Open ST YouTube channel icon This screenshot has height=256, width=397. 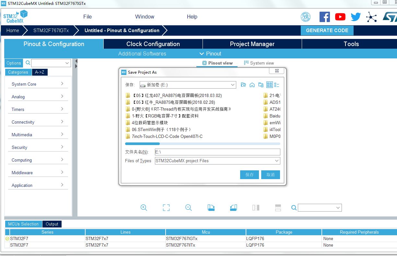tap(340, 17)
